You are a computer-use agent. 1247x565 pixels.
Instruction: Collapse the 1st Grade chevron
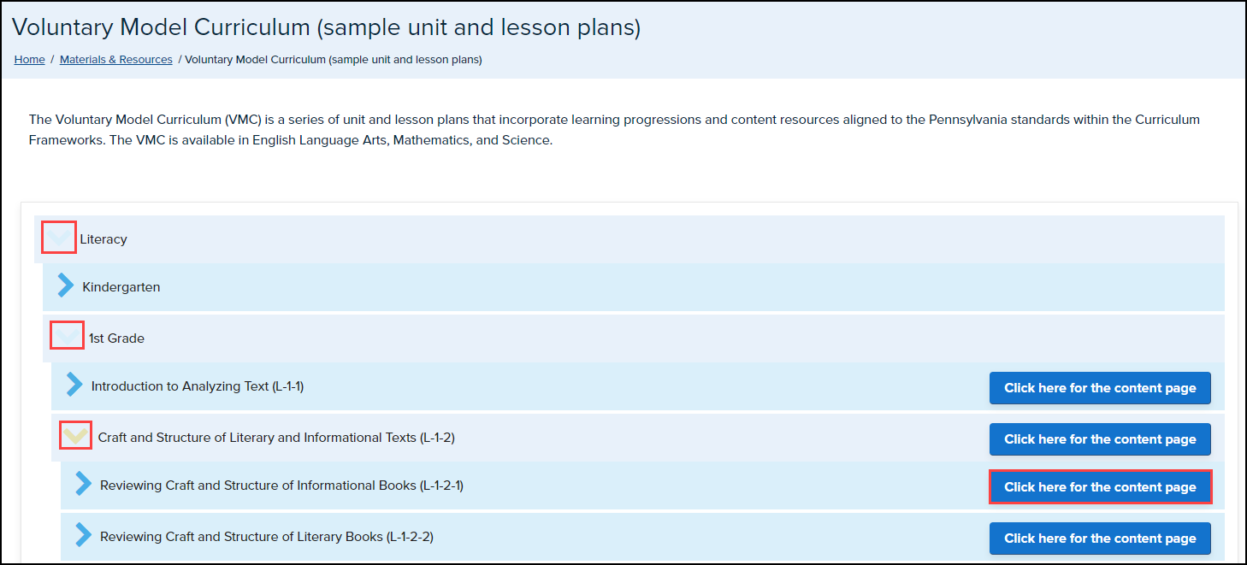[x=68, y=337]
